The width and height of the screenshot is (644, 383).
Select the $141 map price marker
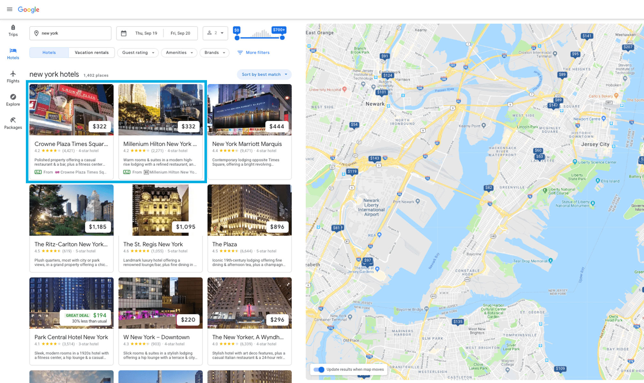(587, 36)
